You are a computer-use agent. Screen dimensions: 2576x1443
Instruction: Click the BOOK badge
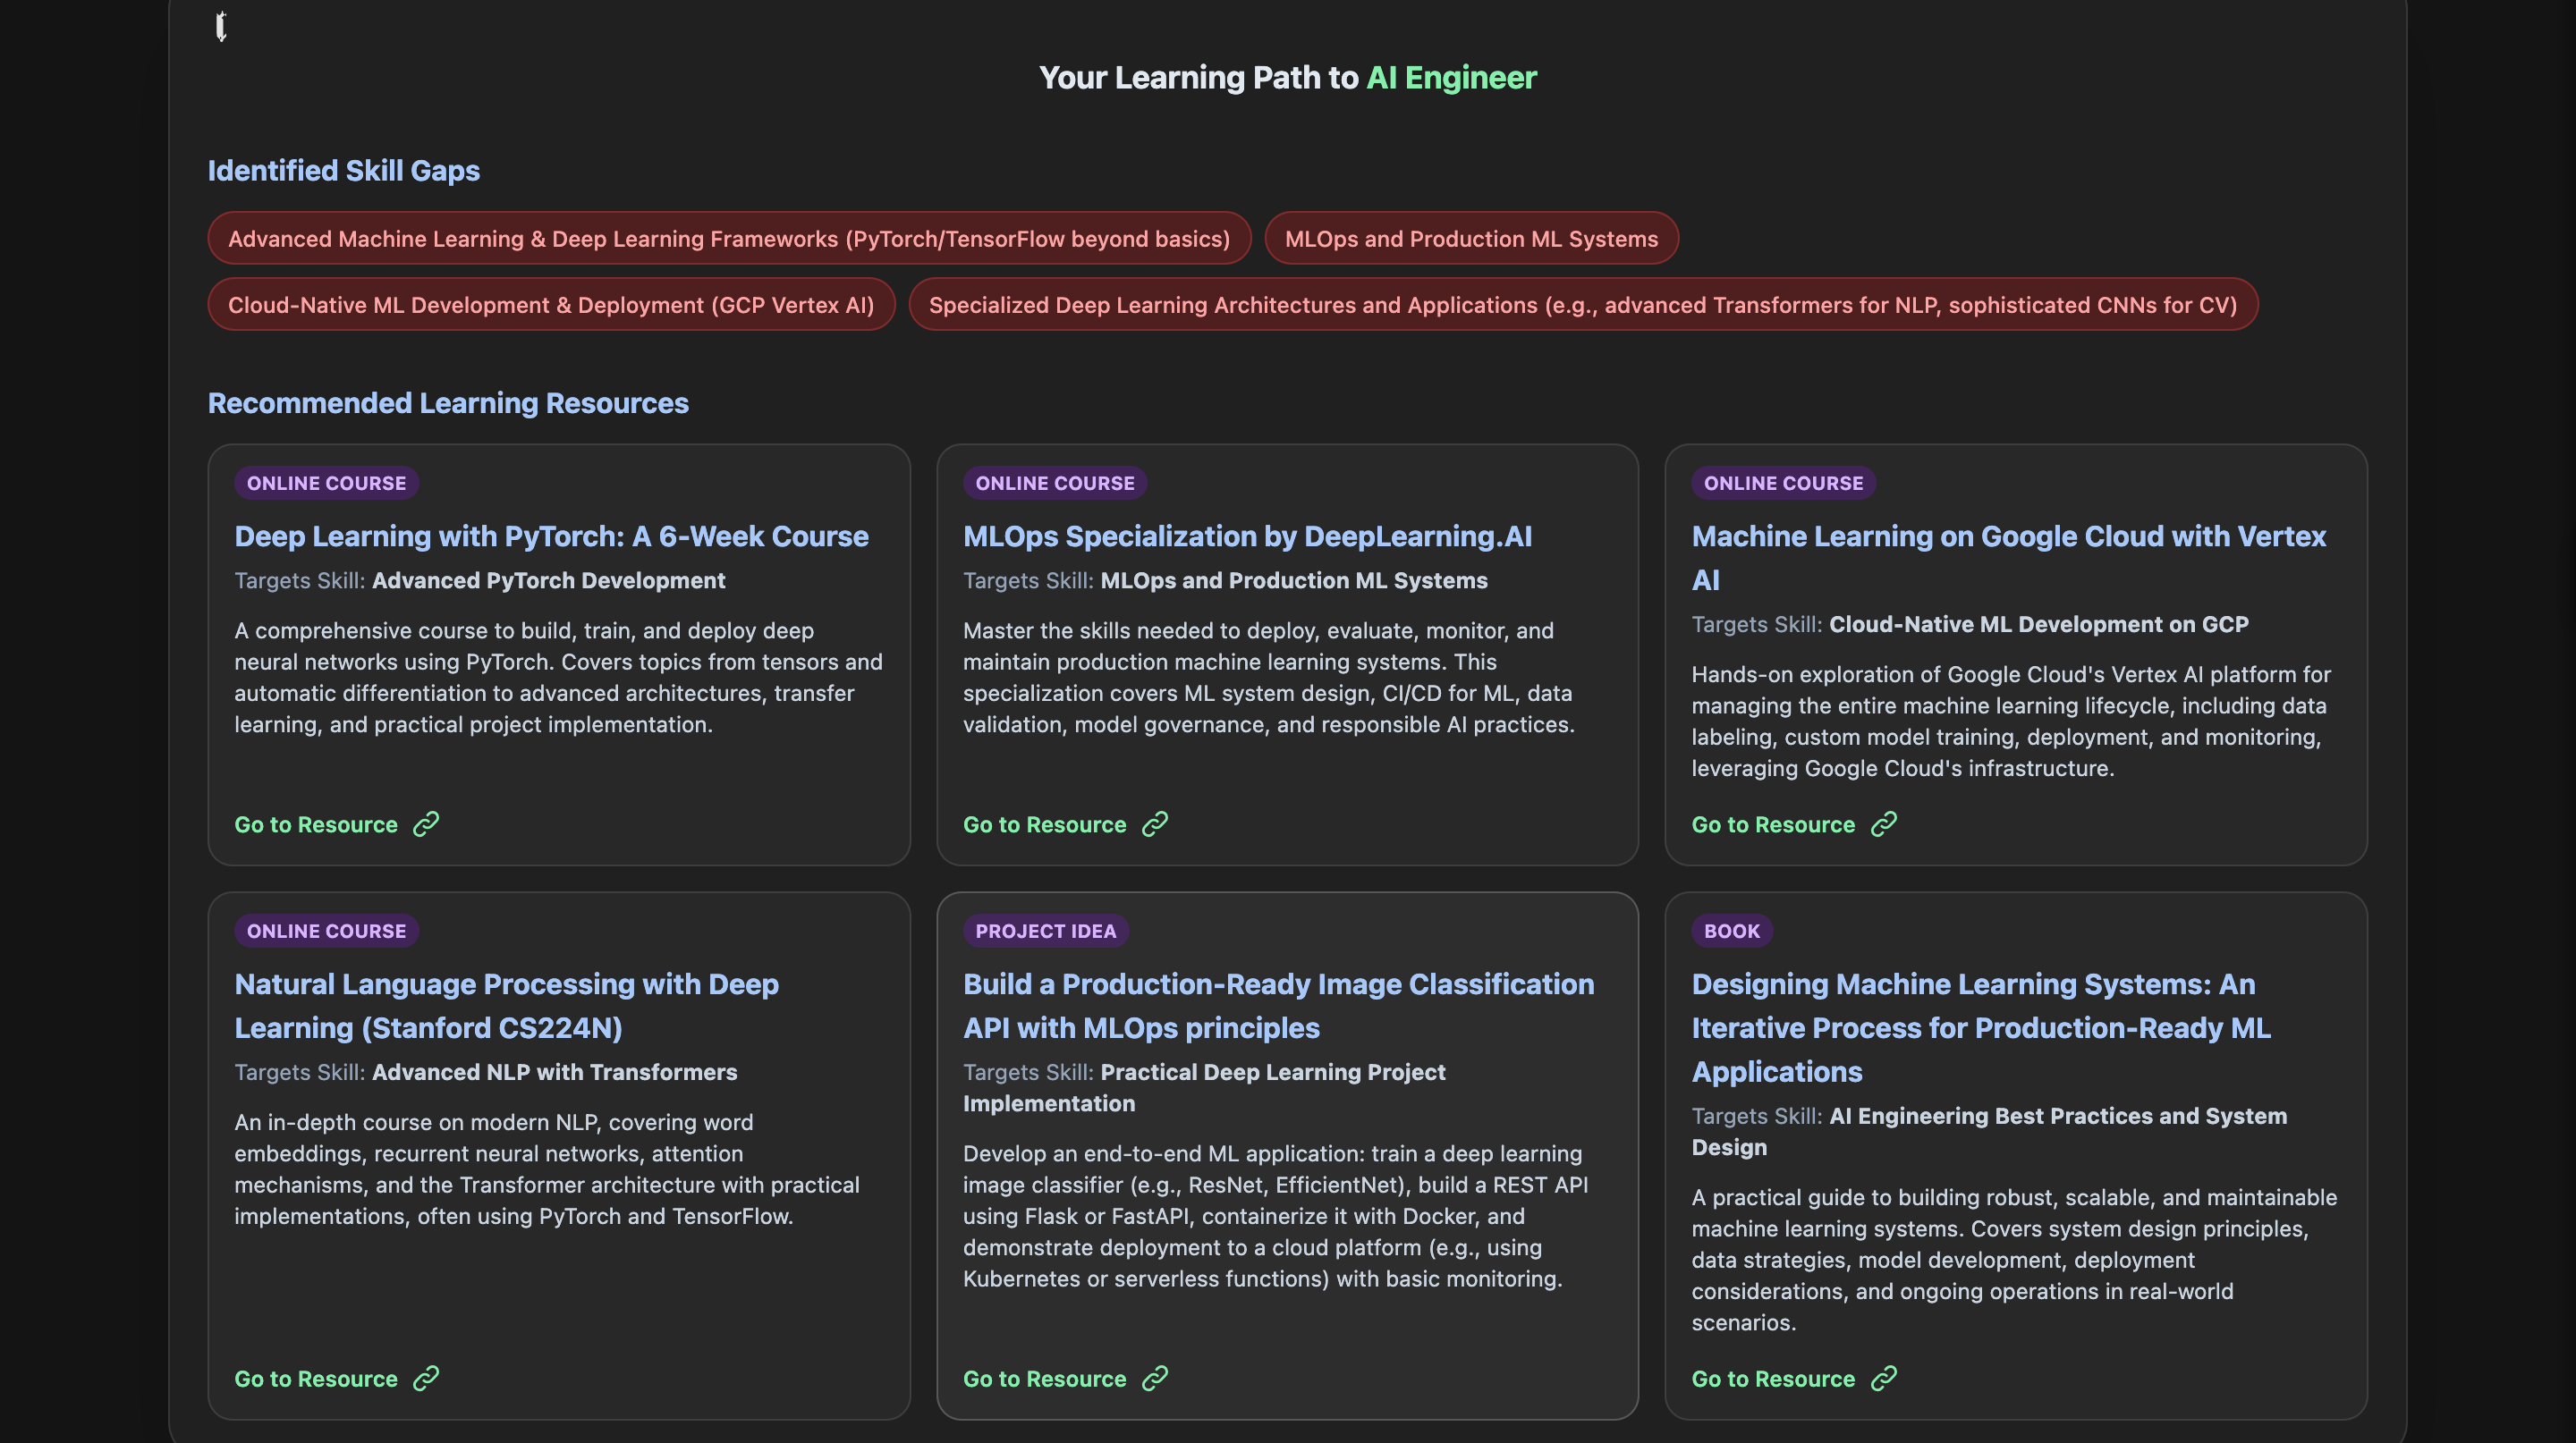pyautogui.click(x=1731, y=932)
